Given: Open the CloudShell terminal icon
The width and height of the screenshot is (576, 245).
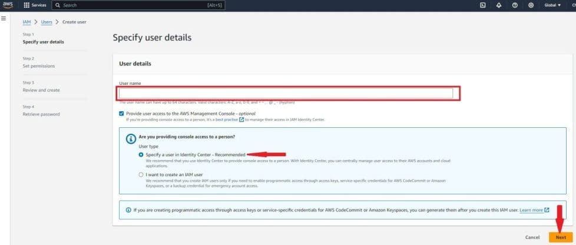Looking at the screenshot, I should (483, 5).
